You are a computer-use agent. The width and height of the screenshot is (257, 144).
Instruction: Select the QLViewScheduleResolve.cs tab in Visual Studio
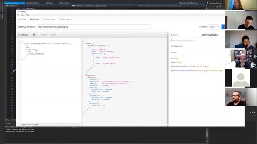click(189, 3)
